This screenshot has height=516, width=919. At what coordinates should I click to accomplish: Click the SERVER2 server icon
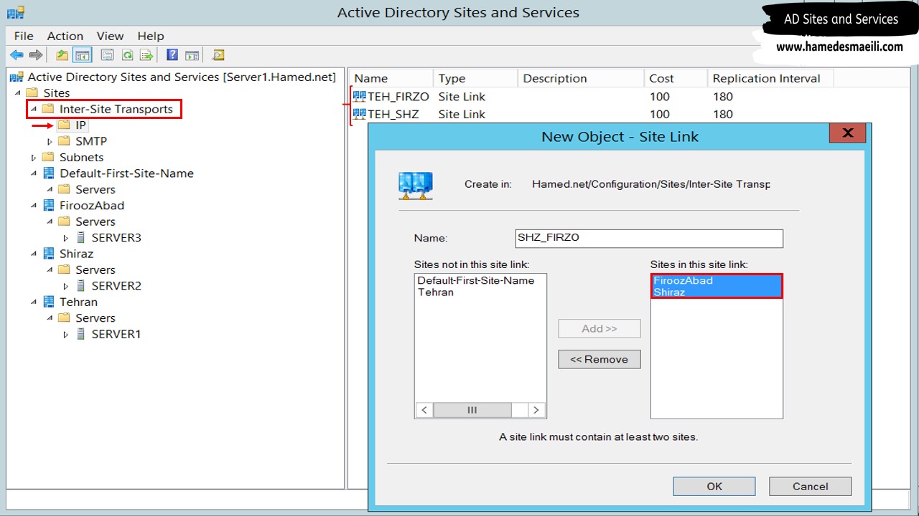[80, 286]
